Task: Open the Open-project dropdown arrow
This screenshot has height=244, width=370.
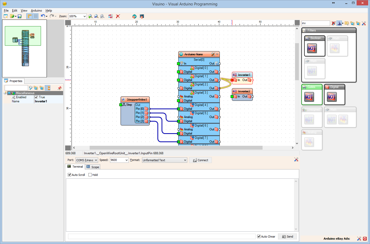Action: [x=16, y=16]
